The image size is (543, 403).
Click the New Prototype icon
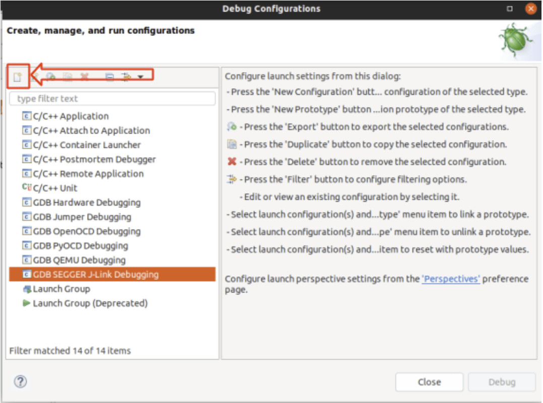pos(35,76)
